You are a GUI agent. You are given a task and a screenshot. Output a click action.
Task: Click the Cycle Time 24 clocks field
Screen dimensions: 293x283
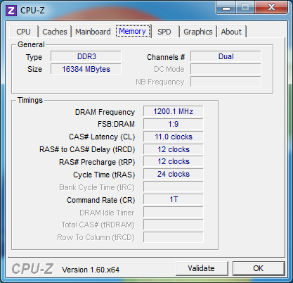point(174,174)
